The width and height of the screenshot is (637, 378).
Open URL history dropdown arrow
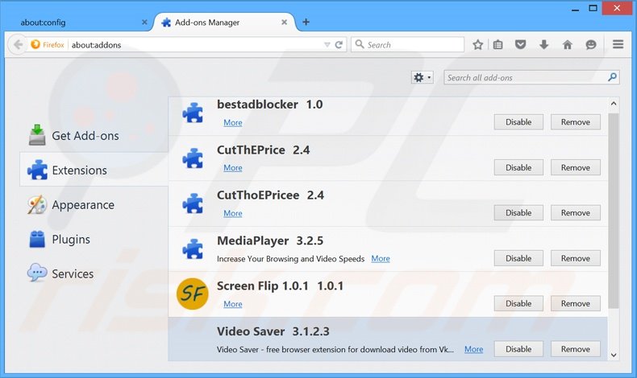327,44
